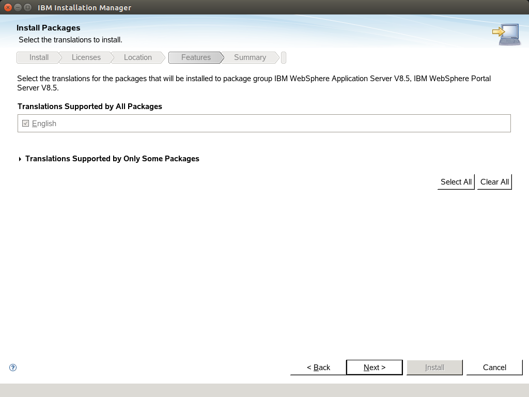Screen dimensions: 529x397
Task: Minimize the IBM Installation Manager window
Action: click(18, 7)
